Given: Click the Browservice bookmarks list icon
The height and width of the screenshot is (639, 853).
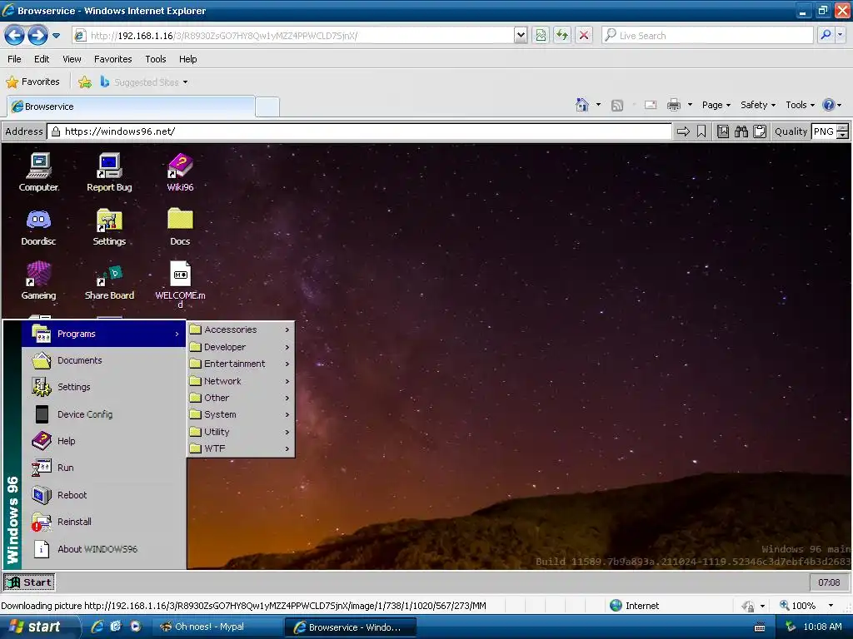Looking at the screenshot, I should click(723, 131).
